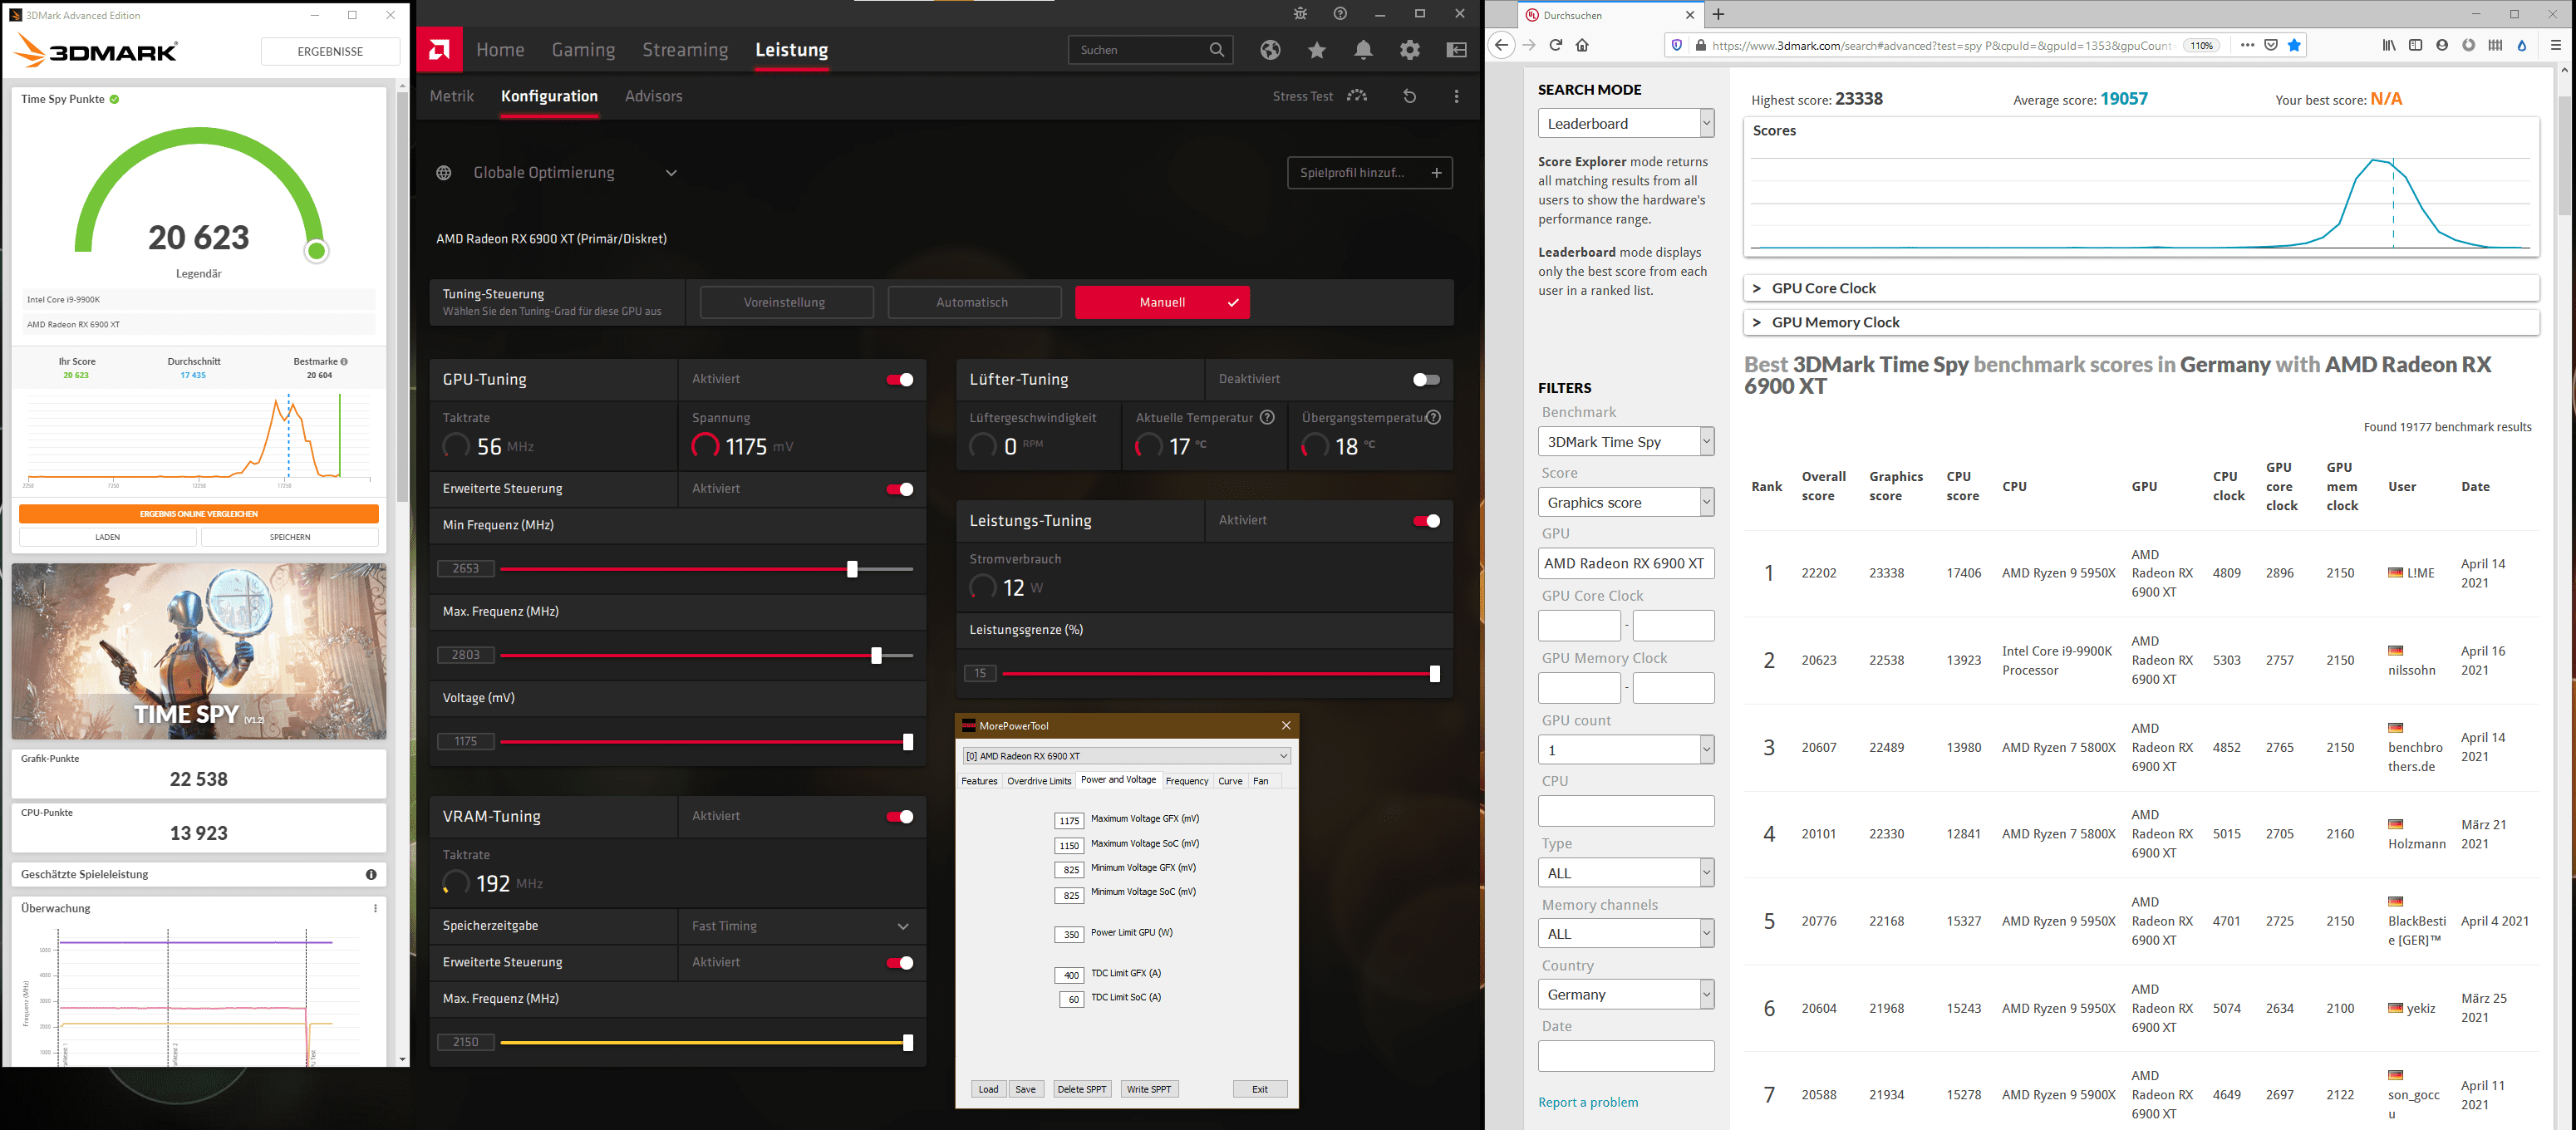This screenshot has width=2576, height=1130.
Task: Open Memory channels ALL dropdown
Action: click(x=1626, y=933)
